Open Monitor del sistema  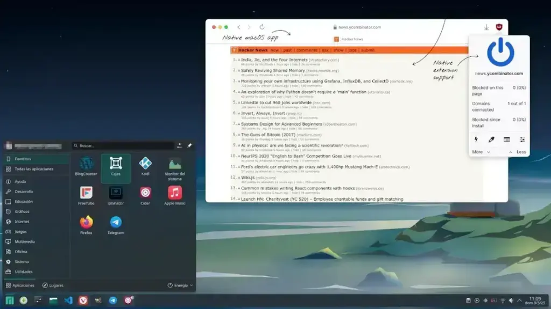175,169
